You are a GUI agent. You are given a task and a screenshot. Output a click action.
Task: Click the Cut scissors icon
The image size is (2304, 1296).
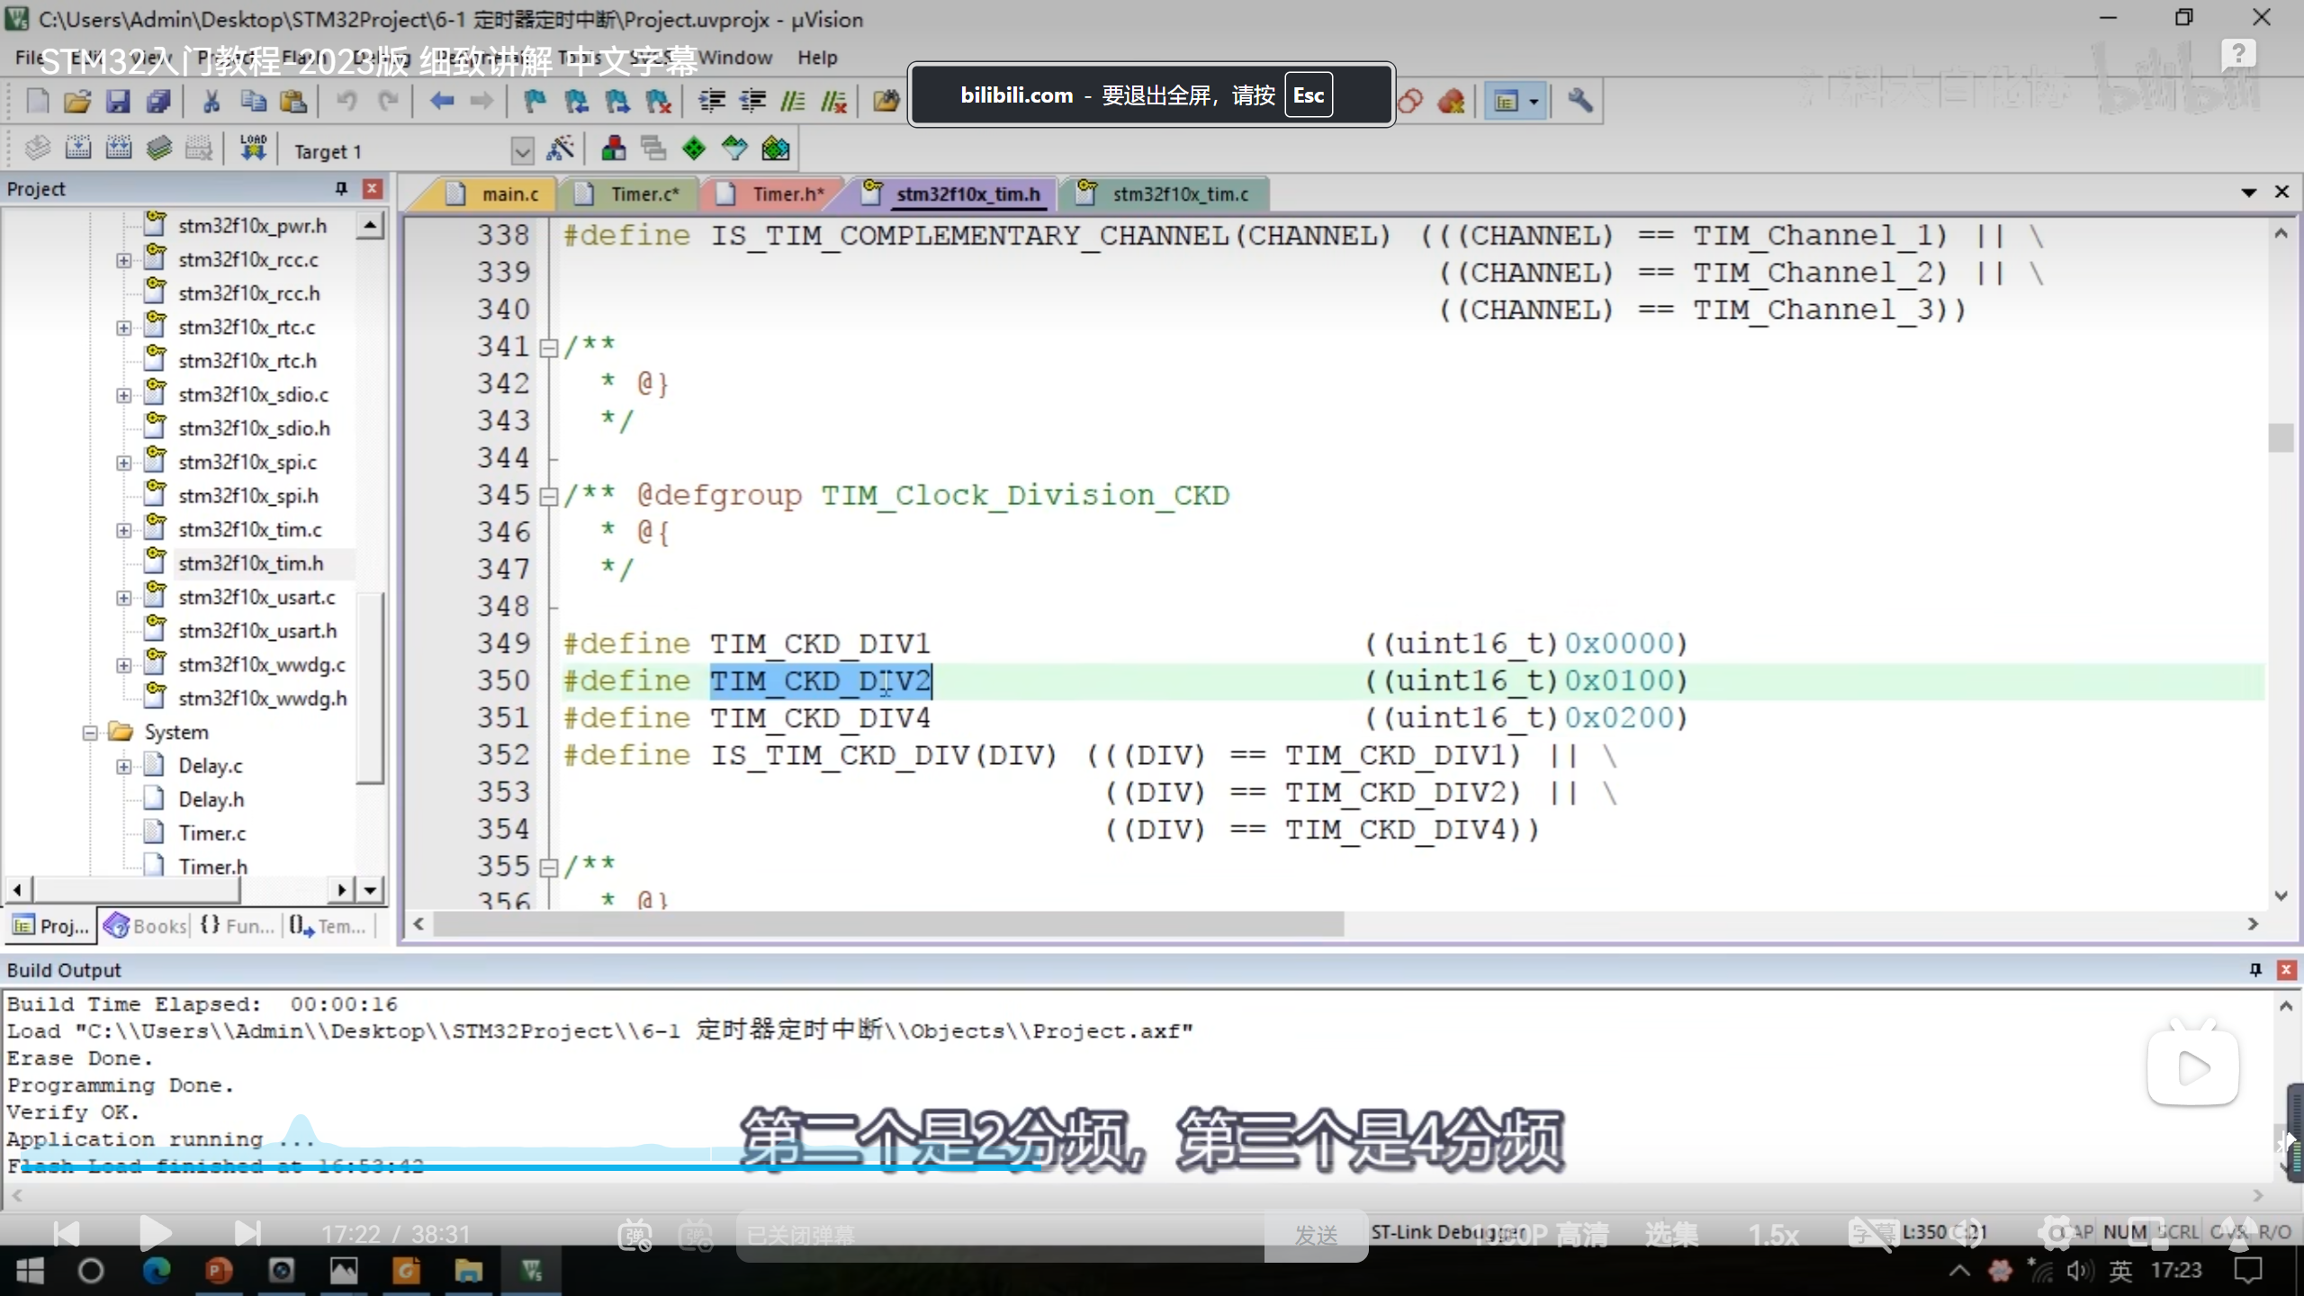coord(211,101)
